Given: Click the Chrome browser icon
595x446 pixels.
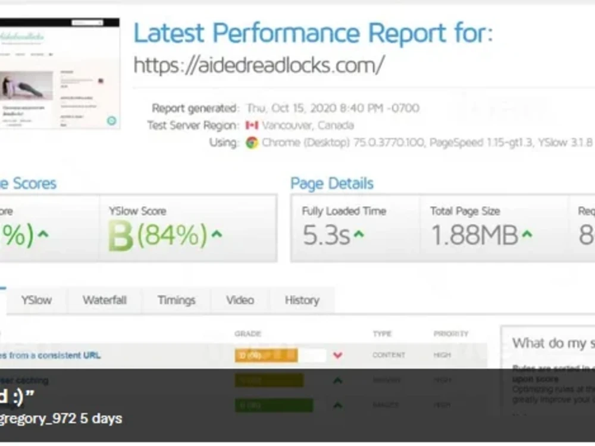Looking at the screenshot, I should pos(252,143).
